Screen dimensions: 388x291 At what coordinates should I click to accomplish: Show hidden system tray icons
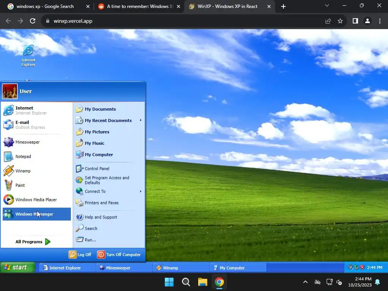pos(305,282)
